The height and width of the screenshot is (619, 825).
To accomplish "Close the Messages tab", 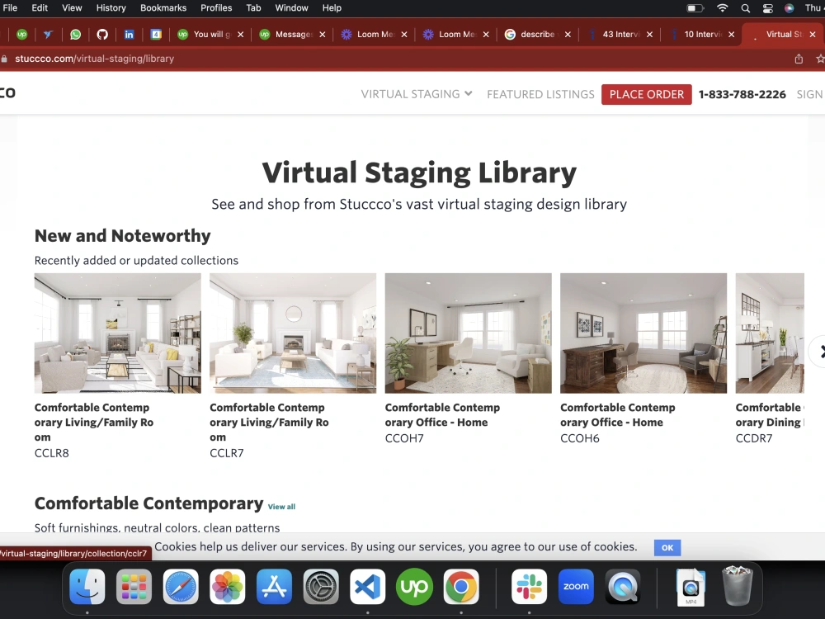I will (x=322, y=34).
